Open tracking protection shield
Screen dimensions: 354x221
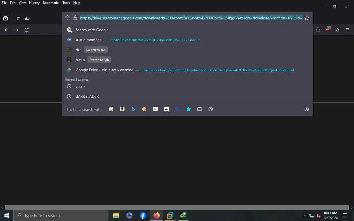point(67,18)
